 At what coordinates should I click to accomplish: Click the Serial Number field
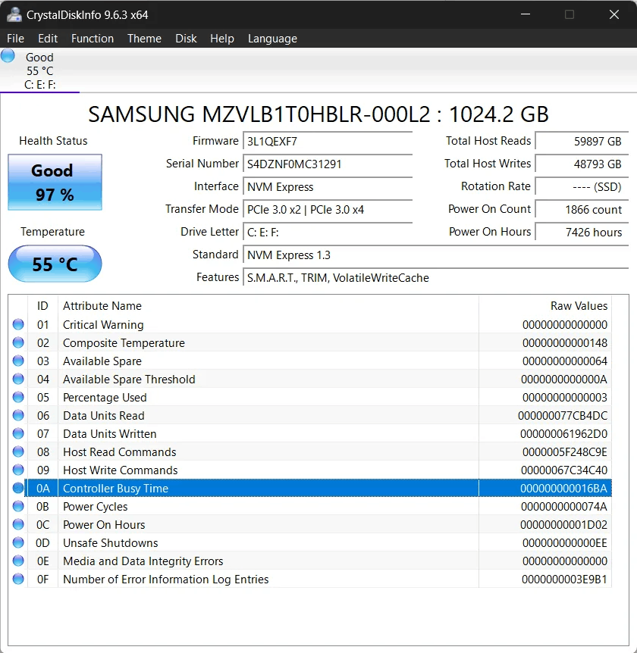point(328,164)
